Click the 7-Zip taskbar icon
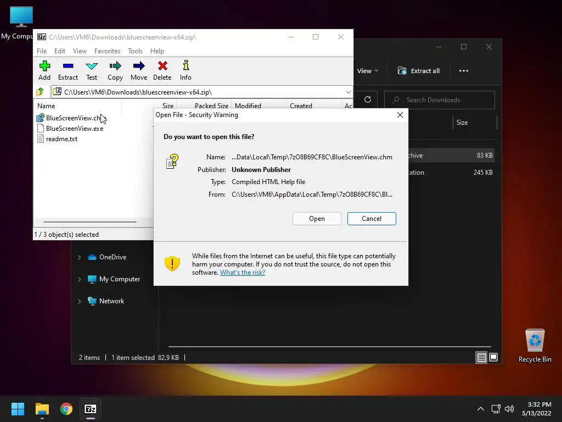Viewport: 562px width, 422px height. tap(91, 409)
